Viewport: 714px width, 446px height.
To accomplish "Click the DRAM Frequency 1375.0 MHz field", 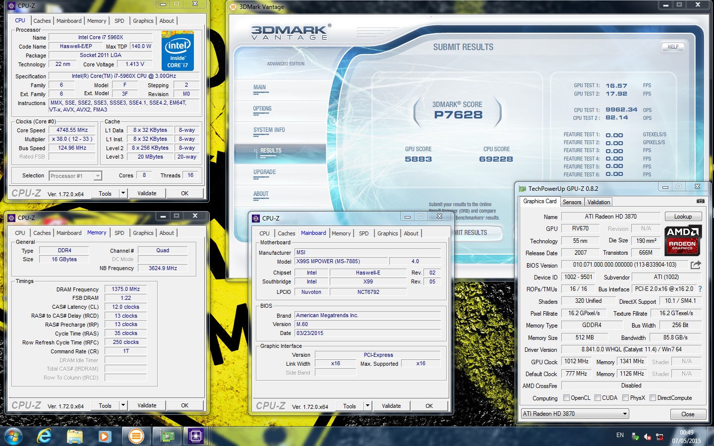I will click(126, 289).
